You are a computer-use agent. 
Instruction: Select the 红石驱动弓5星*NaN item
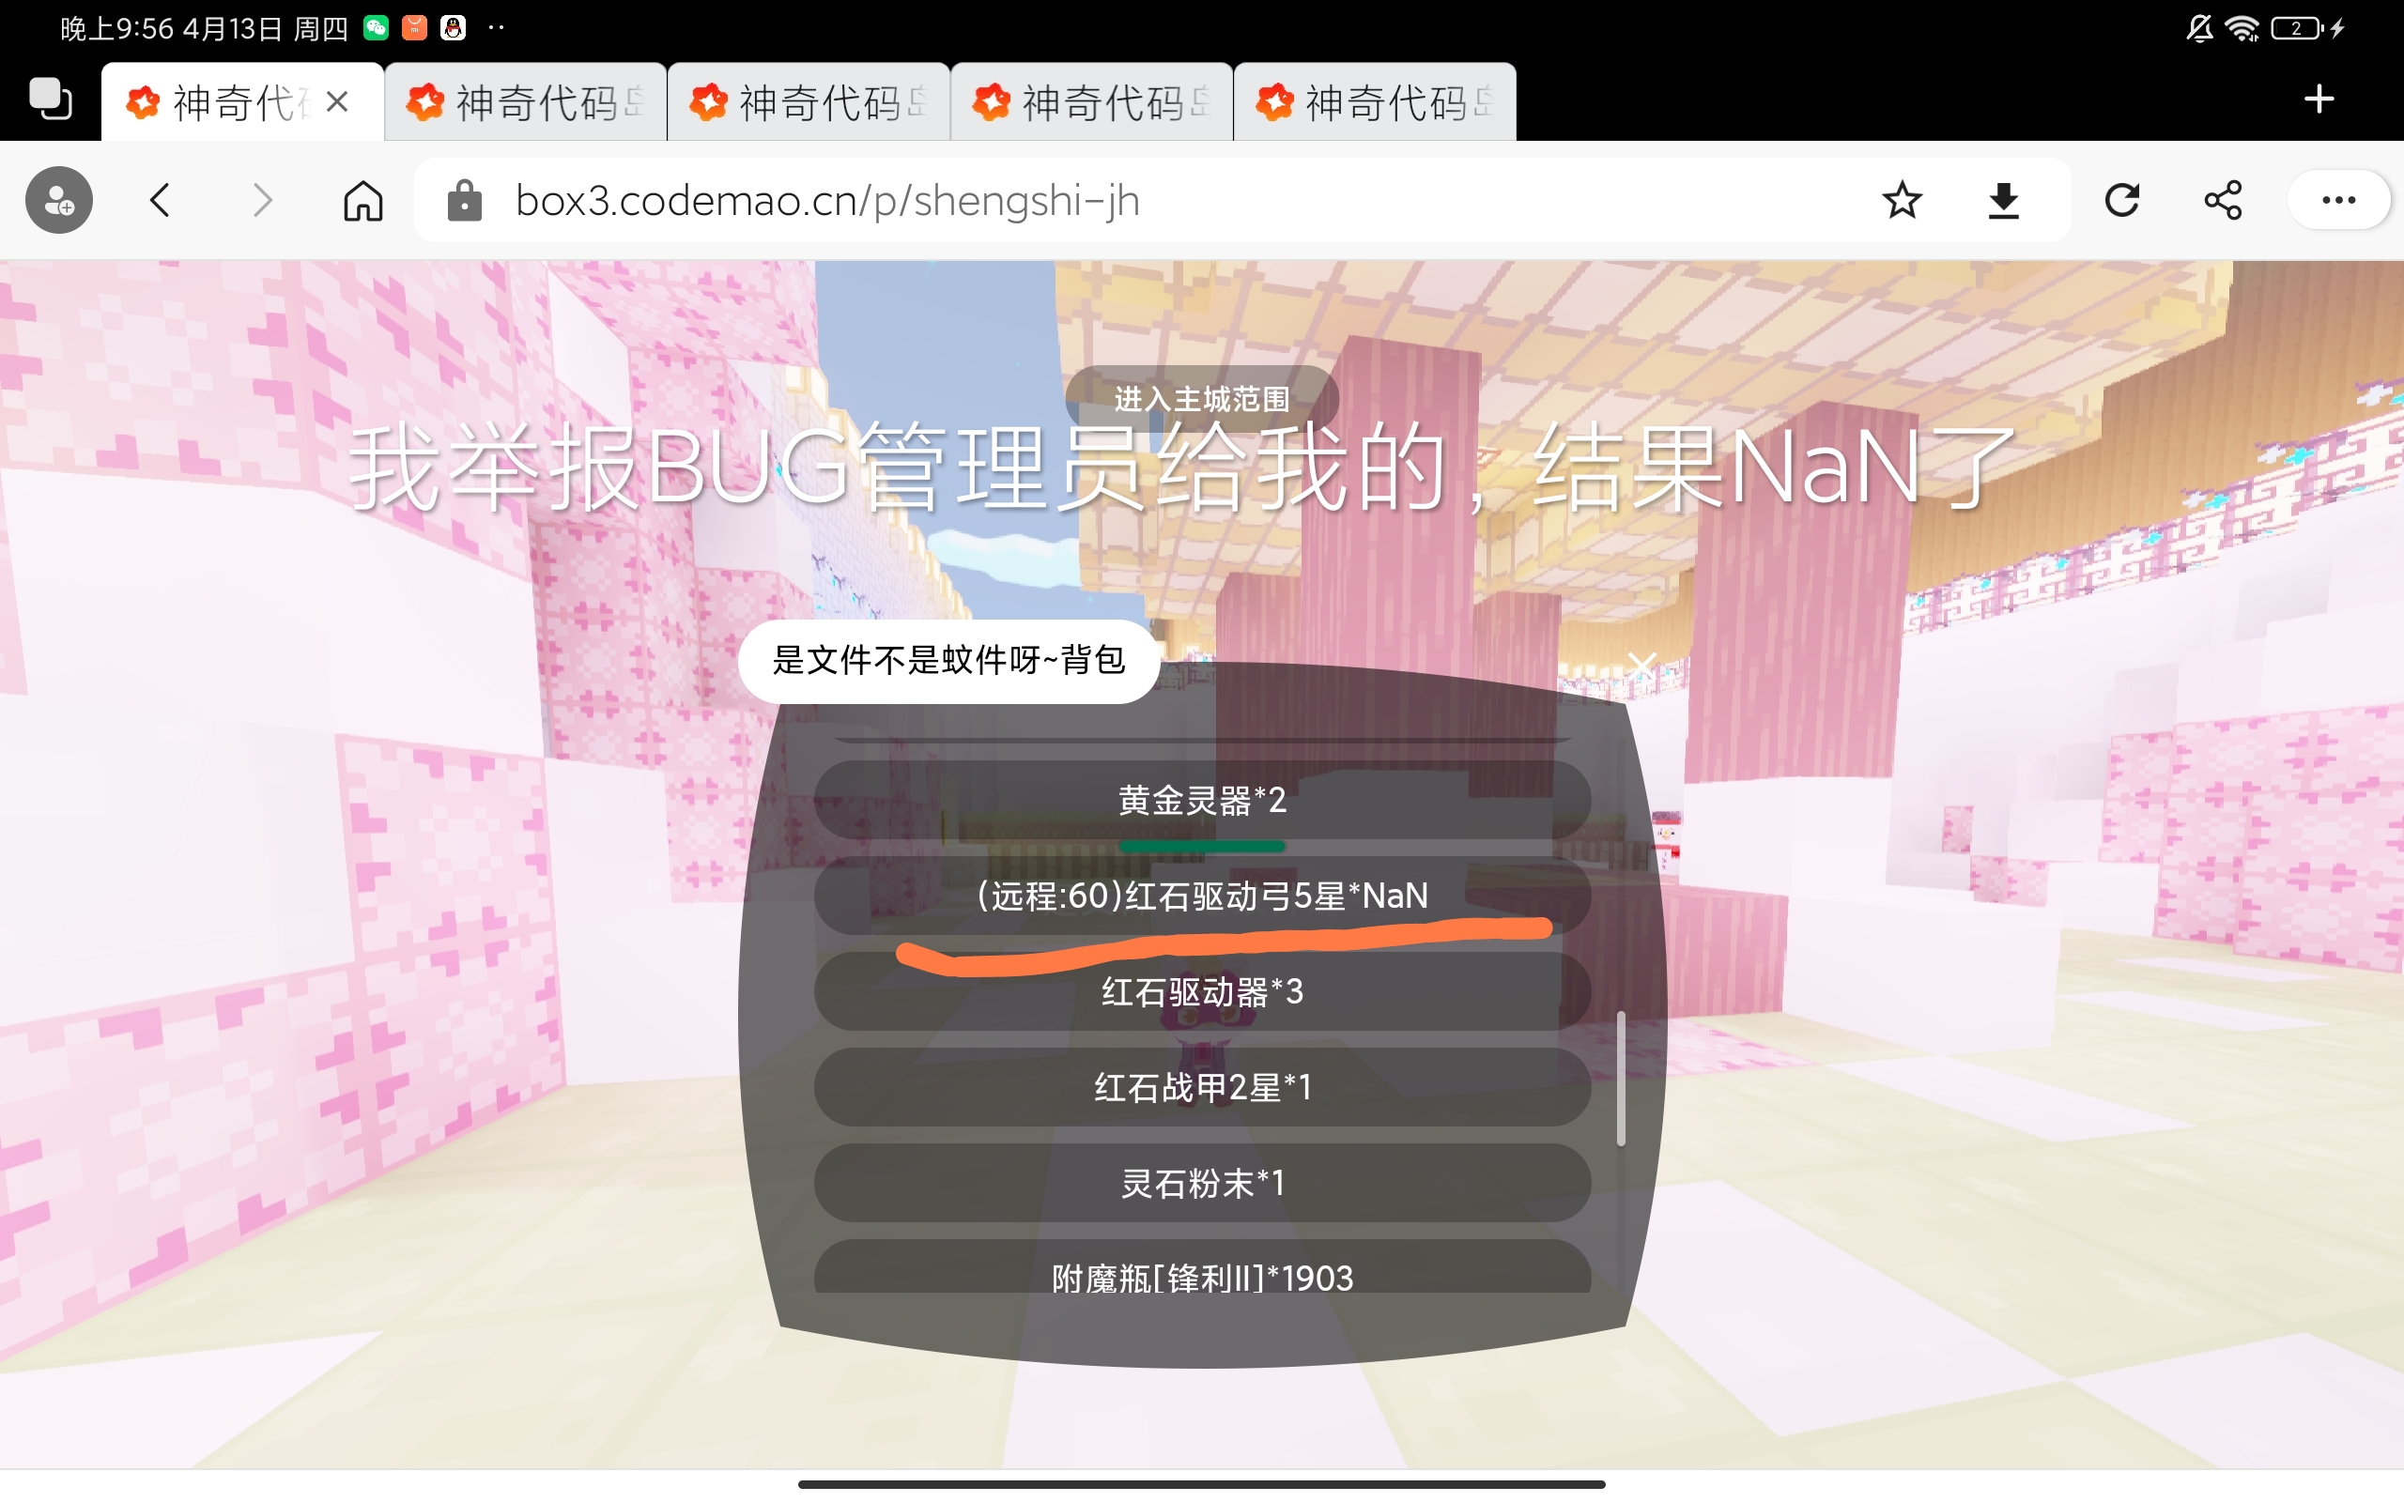1202,895
